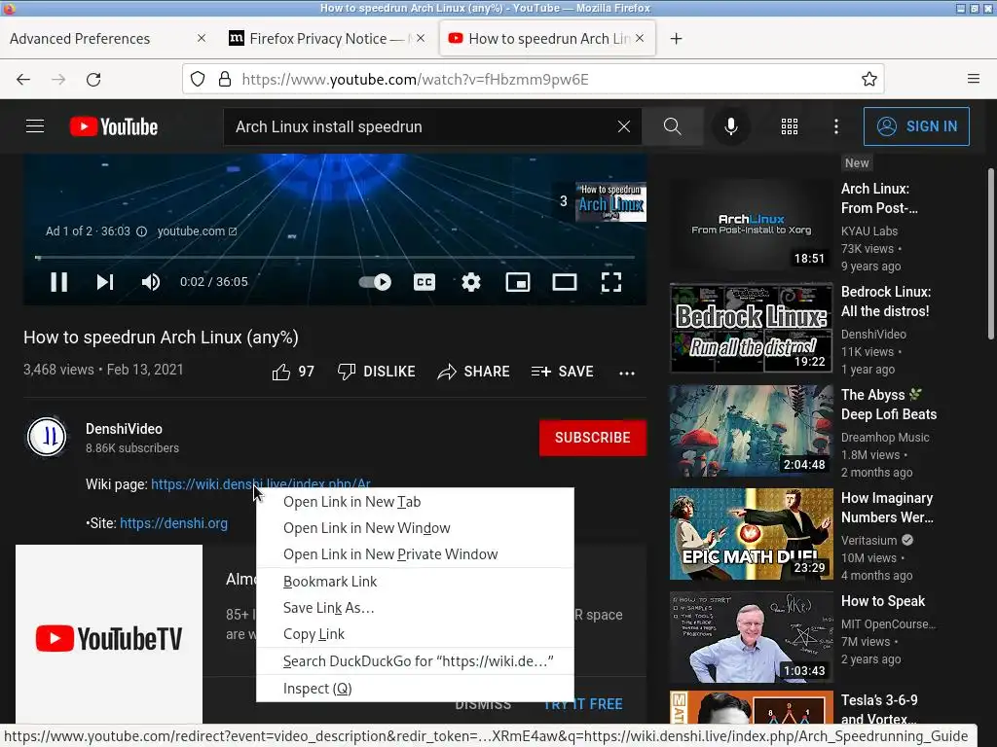Enter fullscreen with the fullscreen icon
The height and width of the screenshot is (747, 997).
[611, 282]
